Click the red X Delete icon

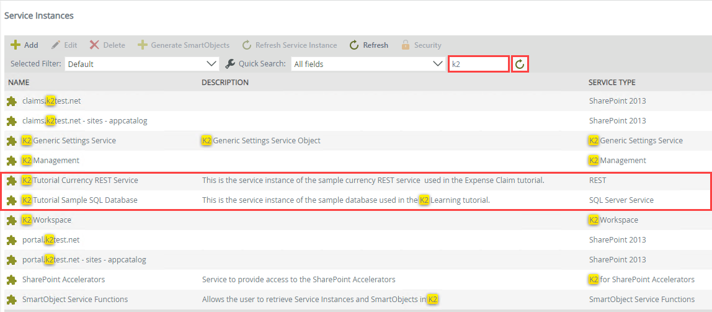[94, 45]
